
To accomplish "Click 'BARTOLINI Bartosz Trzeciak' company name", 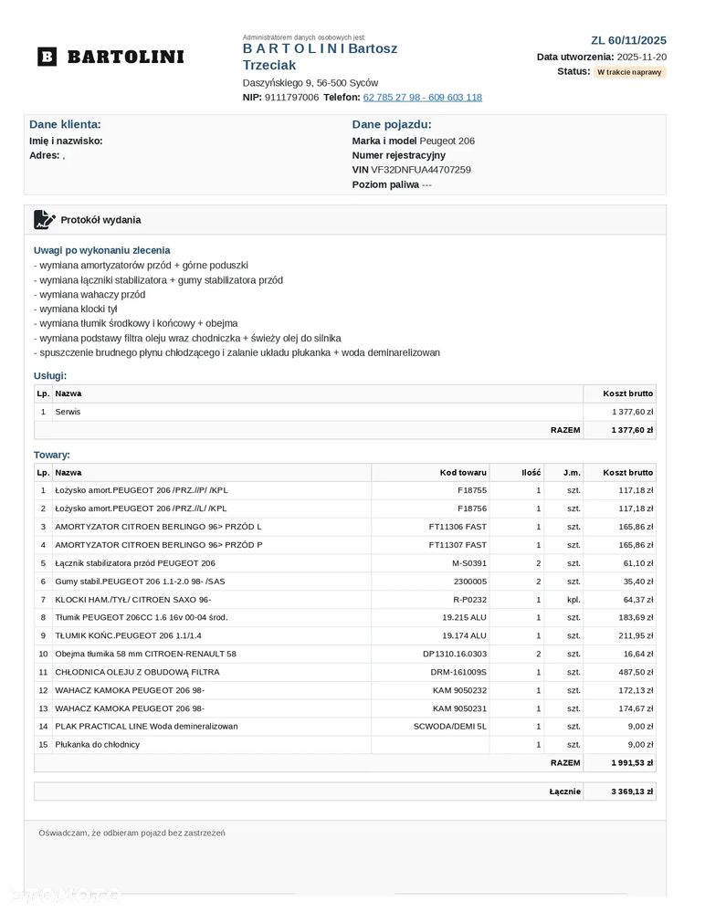I will point(320,57).
